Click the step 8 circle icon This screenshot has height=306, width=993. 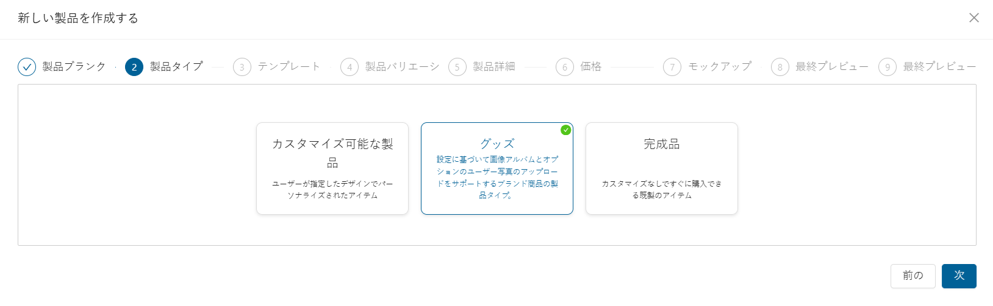(x=780, y=67)
